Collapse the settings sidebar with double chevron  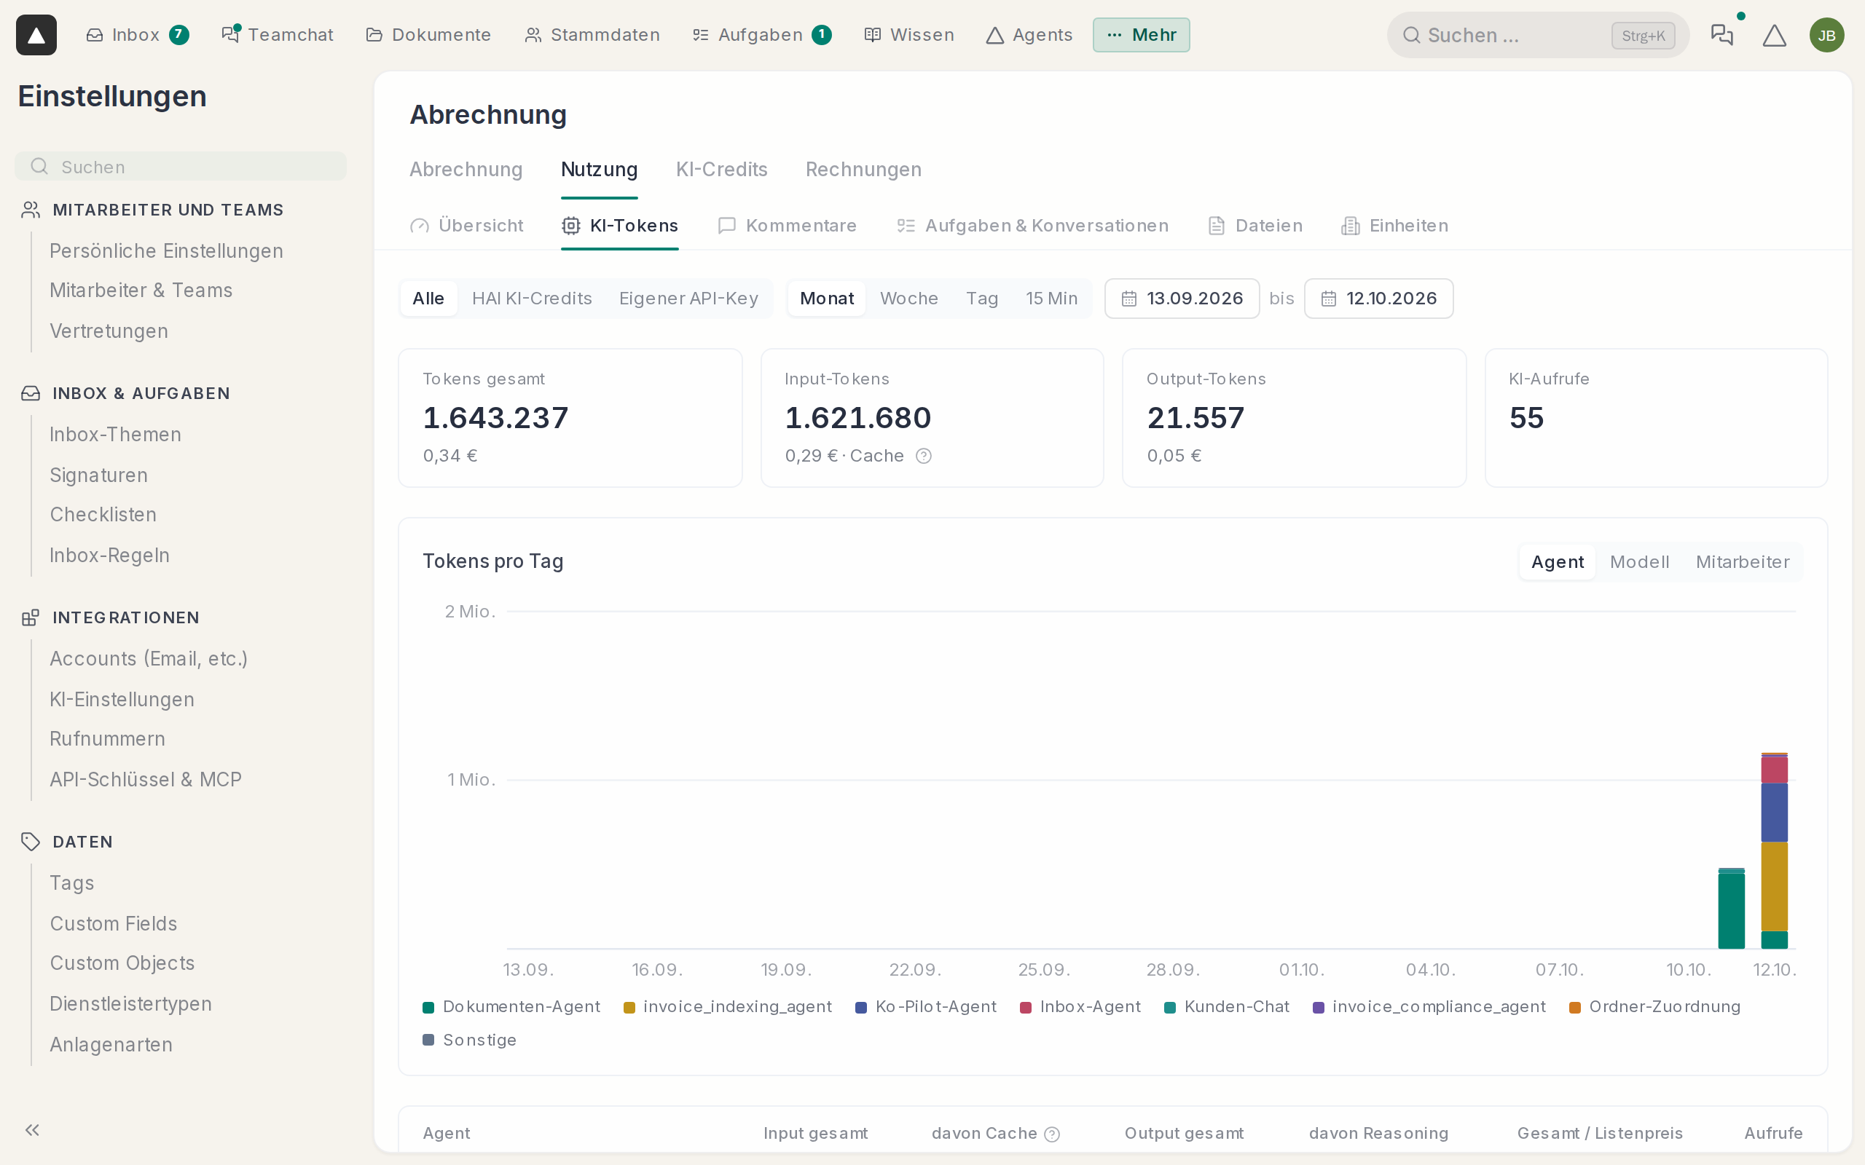[x=32, y=1129]
